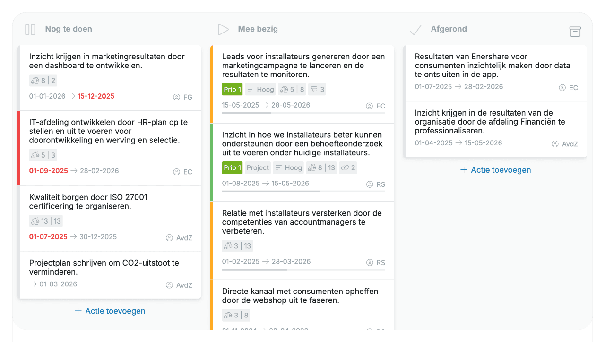The image size is (605, 342).
Task: Open the behoefteonderzoek installateurs card title
Action: coord(302,144)
